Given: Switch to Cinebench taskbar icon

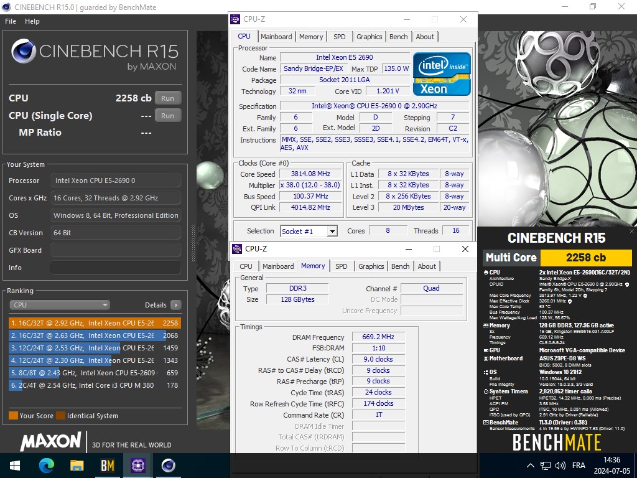Looking at the screenshot, I should click(169, 466).
